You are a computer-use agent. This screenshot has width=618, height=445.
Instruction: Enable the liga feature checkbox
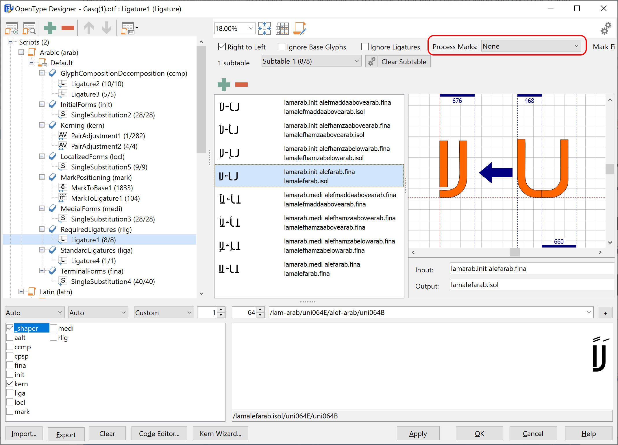pyautogui.click(x=10, y=393)
